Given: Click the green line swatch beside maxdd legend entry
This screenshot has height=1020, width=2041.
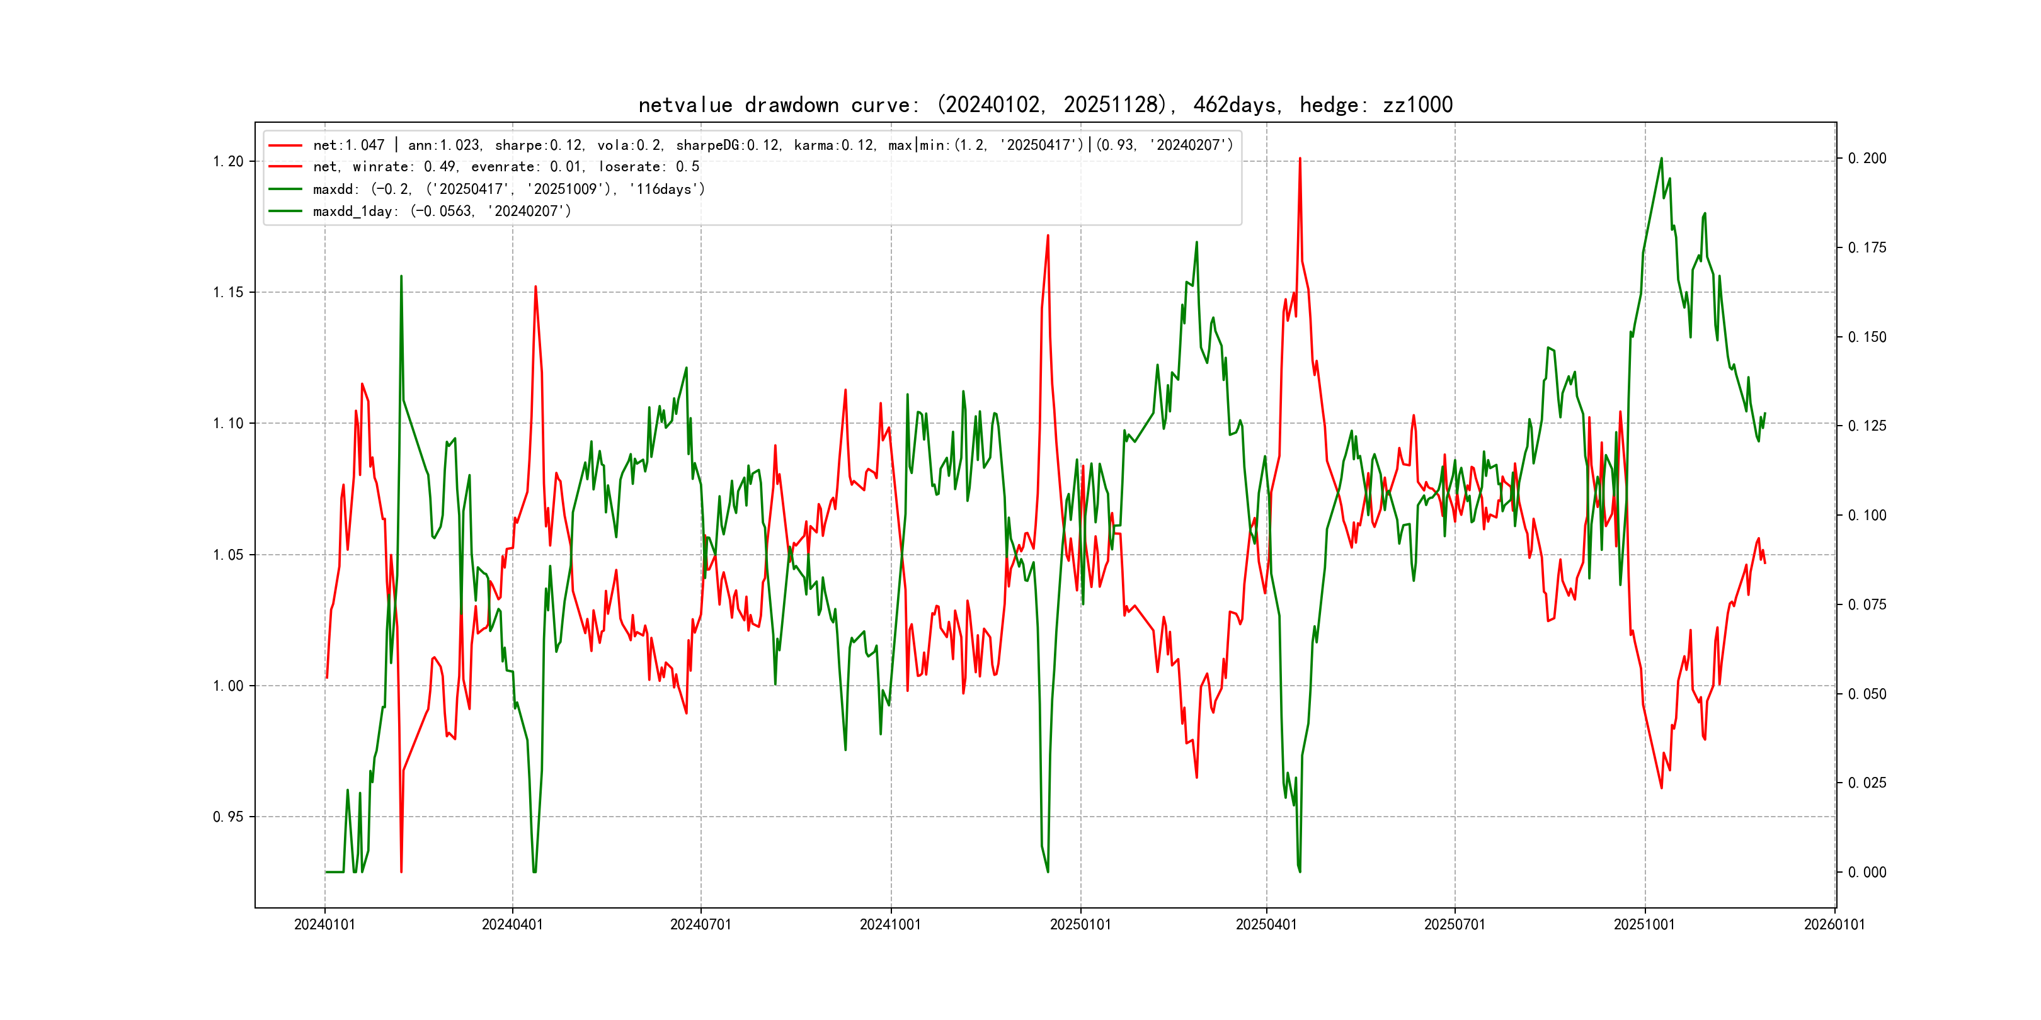Looking at the screenshot, I should click(285, 190).
